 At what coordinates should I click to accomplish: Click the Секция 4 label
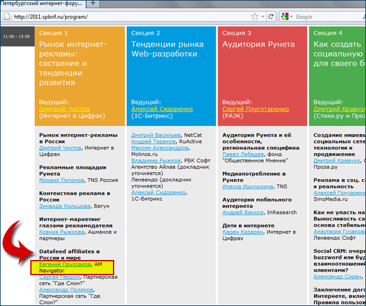click(328, 33)
